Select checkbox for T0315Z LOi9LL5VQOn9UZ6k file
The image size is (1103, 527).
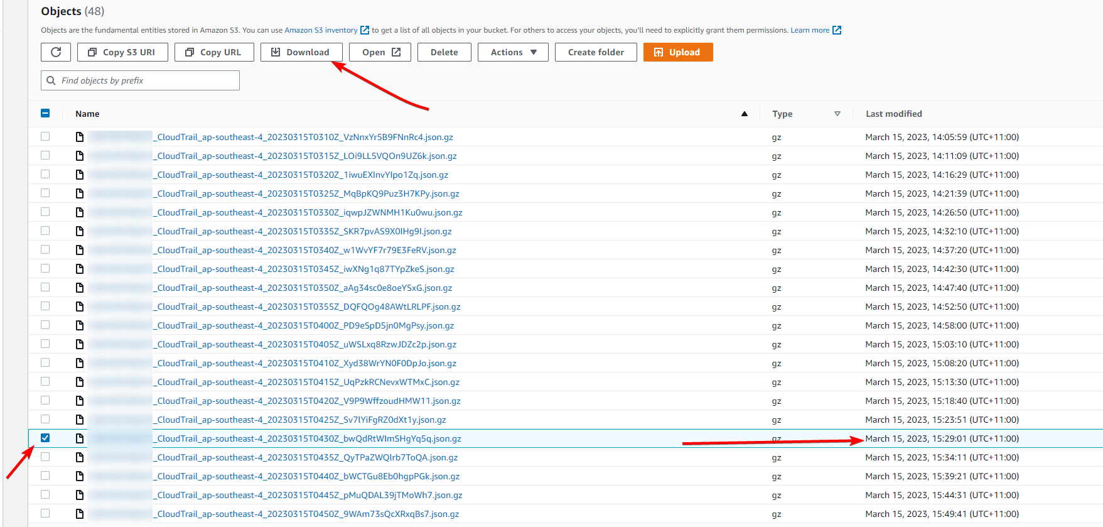(x=45, y=155)
